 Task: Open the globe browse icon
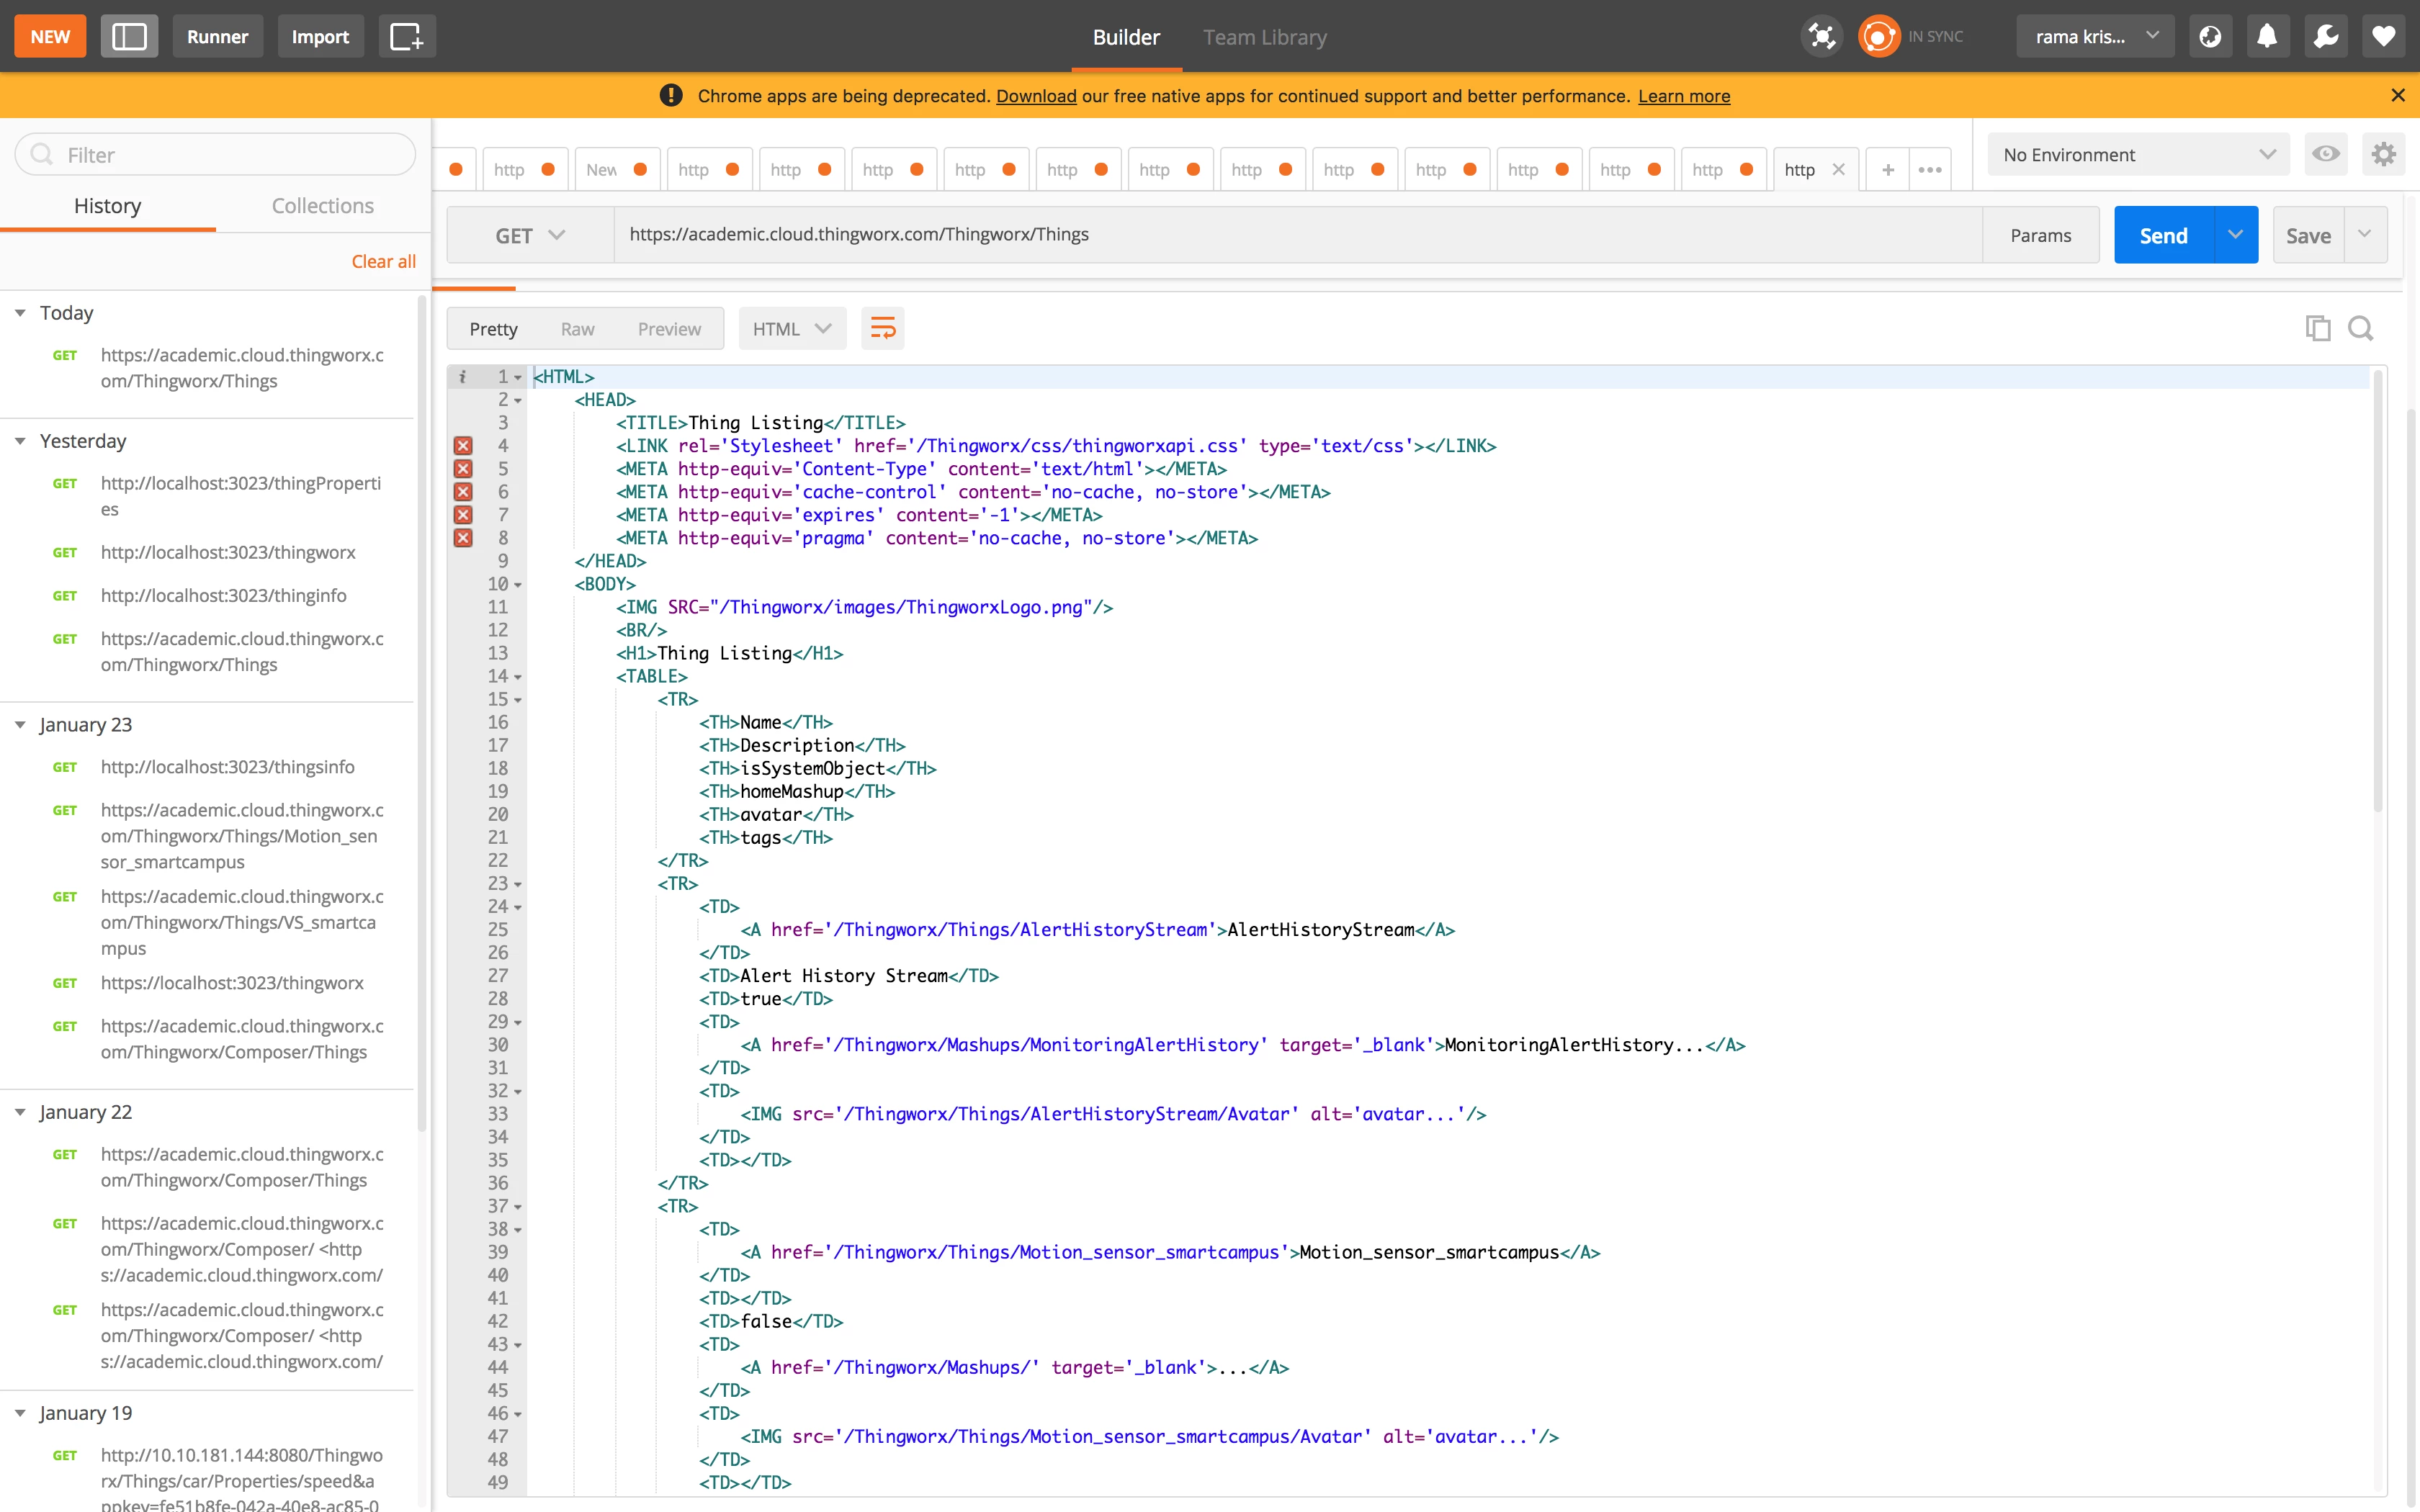point(2210,37)
